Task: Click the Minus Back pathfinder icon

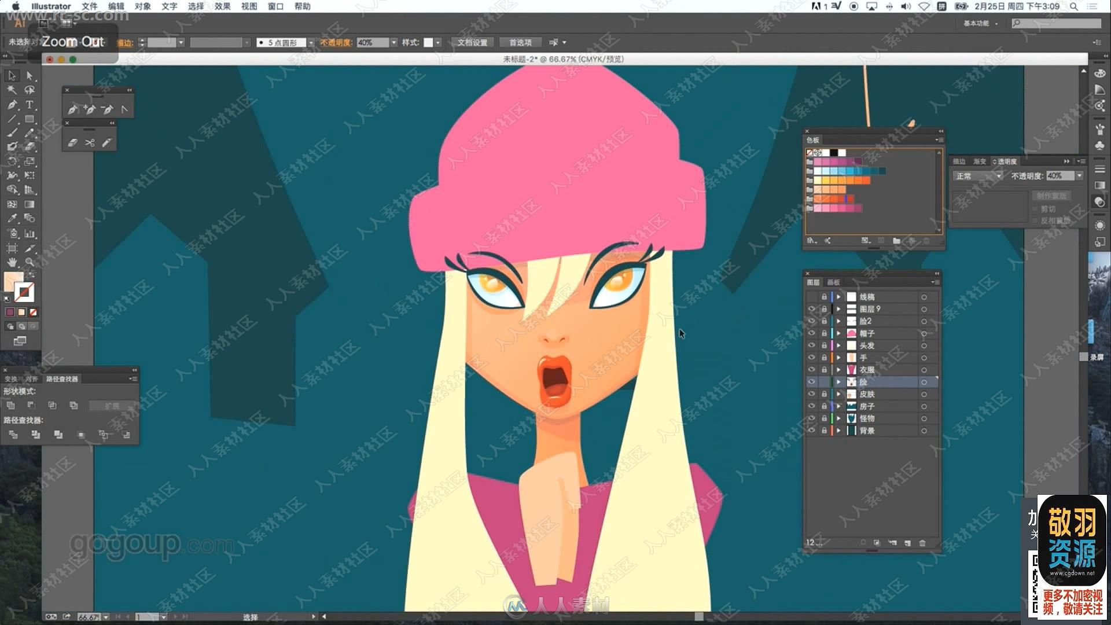Action: coord(126,435)
